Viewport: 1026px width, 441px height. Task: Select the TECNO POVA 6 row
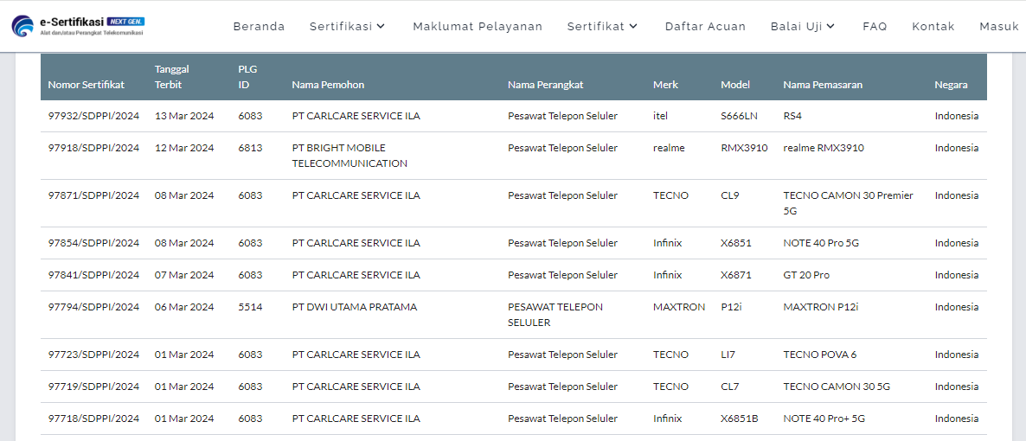point(514,355)
